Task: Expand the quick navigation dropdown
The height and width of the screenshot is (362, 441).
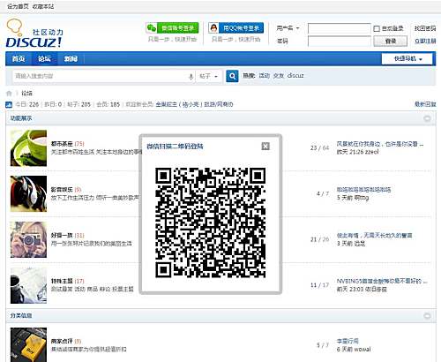Action: tap(407, 59)
